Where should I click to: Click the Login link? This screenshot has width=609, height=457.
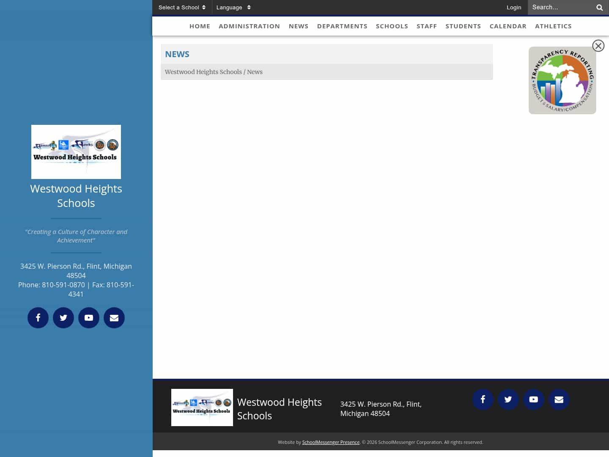[x=514, y=7]
